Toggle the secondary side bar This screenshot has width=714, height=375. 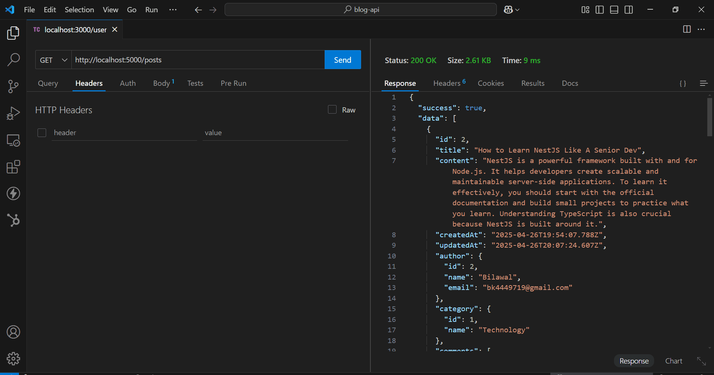pos(628,10)
